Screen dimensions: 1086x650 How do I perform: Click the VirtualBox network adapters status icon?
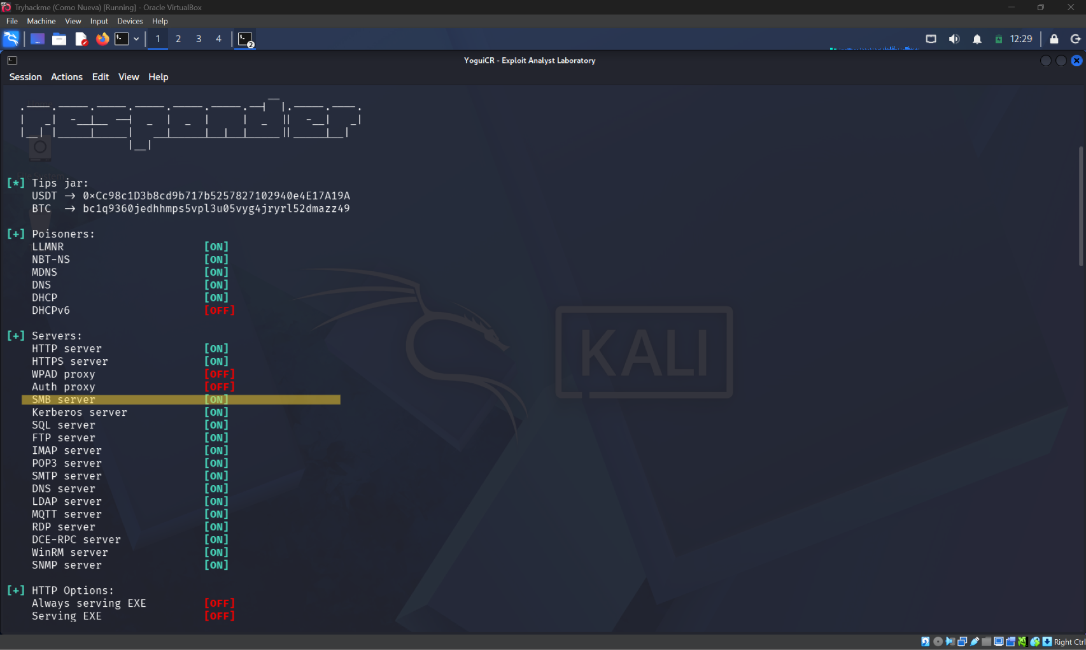pos(962,642)
